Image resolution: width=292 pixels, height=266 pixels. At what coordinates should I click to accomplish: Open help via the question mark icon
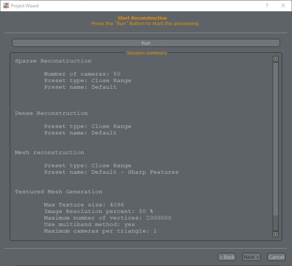tap(267, 6)
